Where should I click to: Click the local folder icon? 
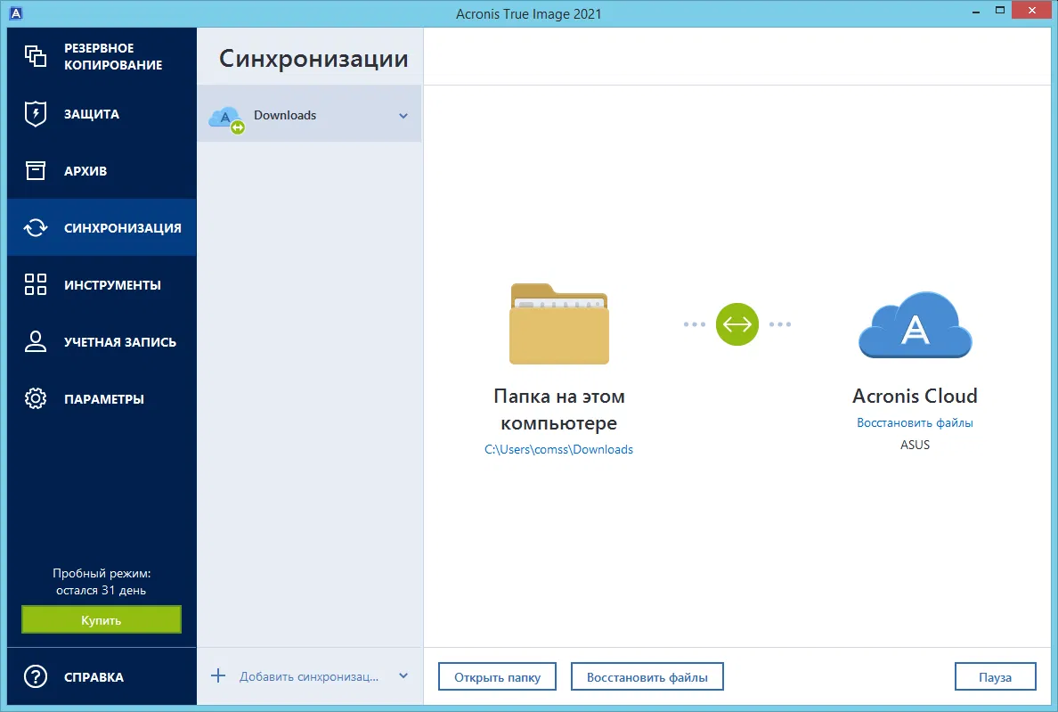point(559,324)
